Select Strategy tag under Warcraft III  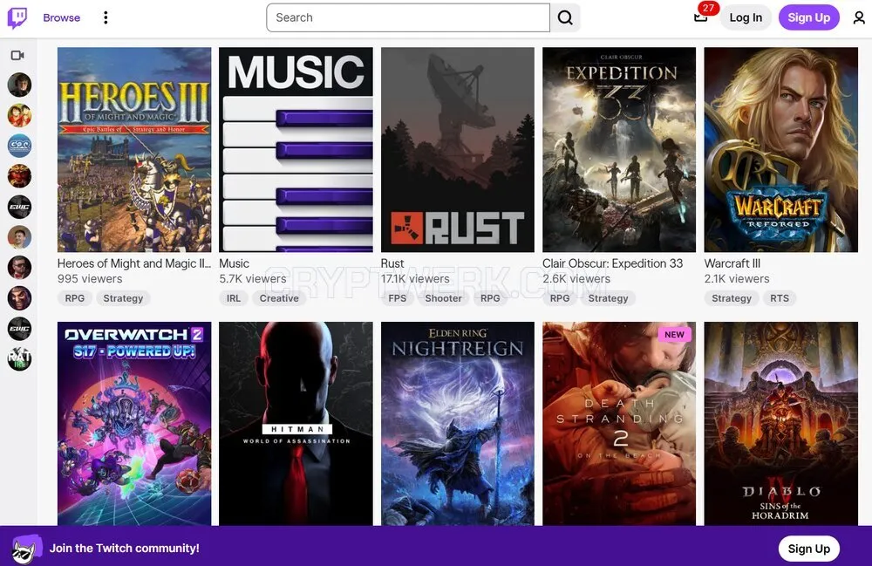coord(732,298)
